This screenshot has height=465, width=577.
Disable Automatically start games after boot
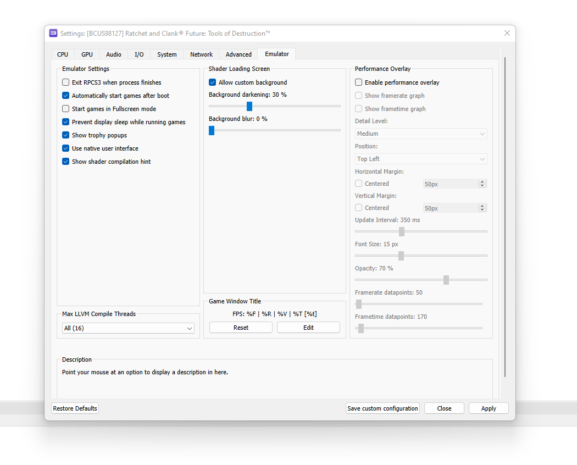click(x=65, y=95)
